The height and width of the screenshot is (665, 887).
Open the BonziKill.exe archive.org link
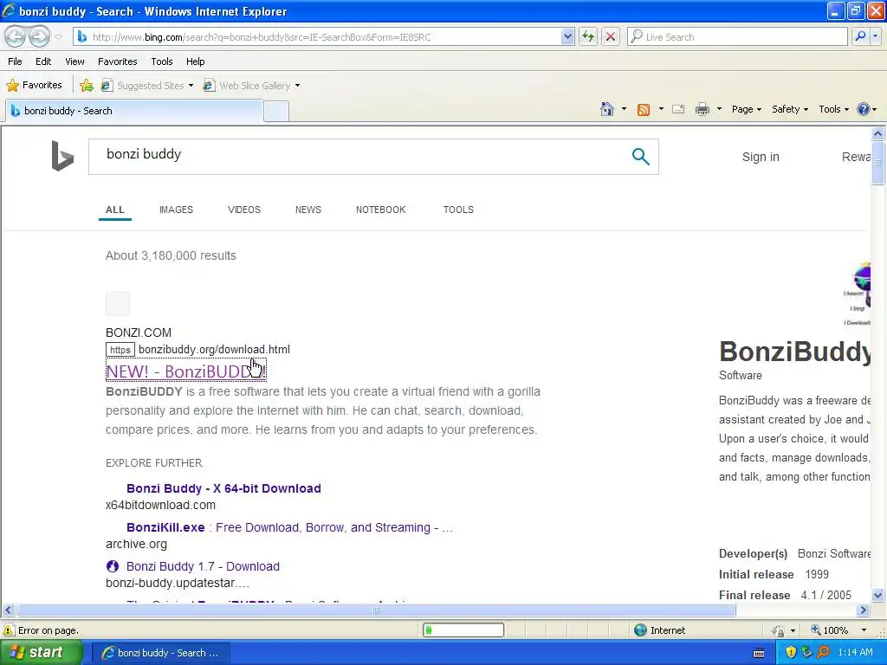tap(289, 527)
